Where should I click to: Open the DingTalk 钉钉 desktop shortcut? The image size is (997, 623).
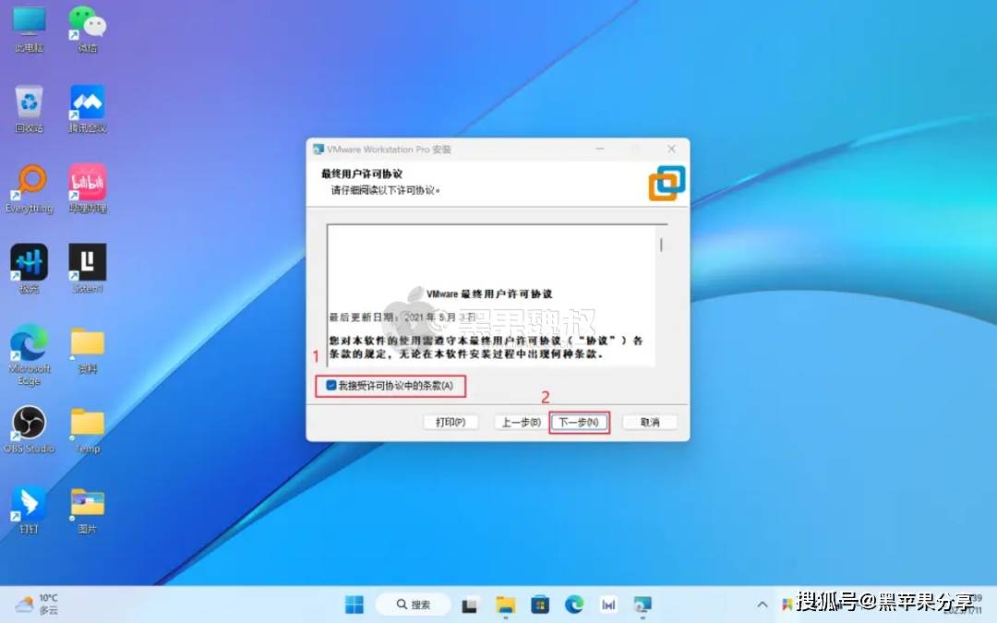29,509
